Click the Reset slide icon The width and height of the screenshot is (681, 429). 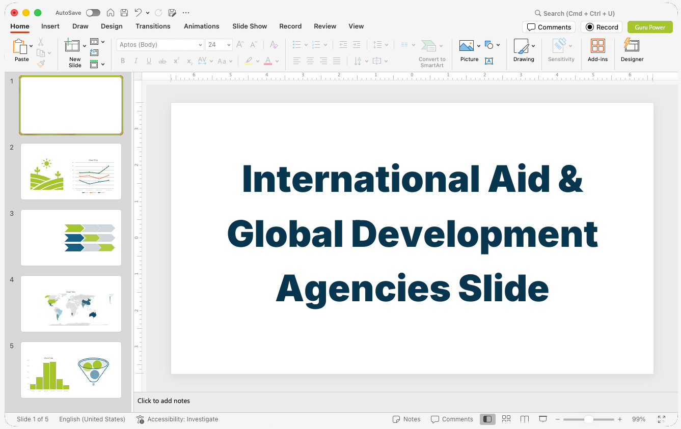tap(94, 52)
